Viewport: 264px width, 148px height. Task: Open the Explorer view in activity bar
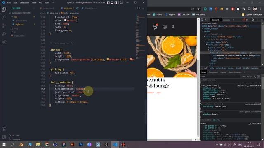point(4,9)
